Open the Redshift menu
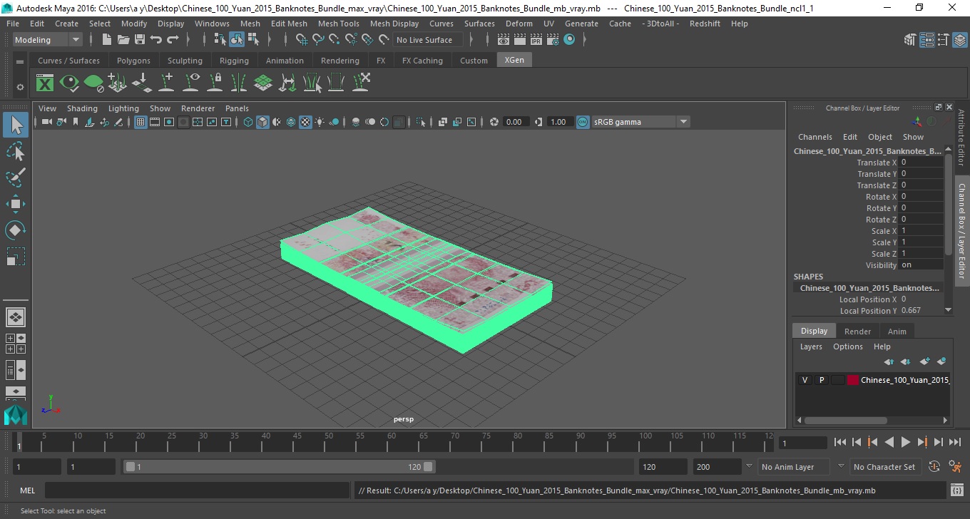The width and height of the screenshot is (970, 519). 705,24
